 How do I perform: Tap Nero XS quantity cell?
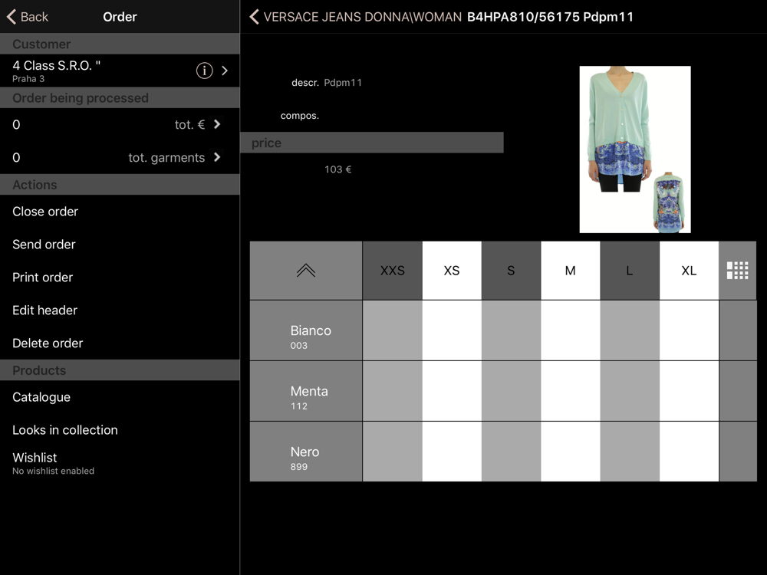click(x=452, y=452)
